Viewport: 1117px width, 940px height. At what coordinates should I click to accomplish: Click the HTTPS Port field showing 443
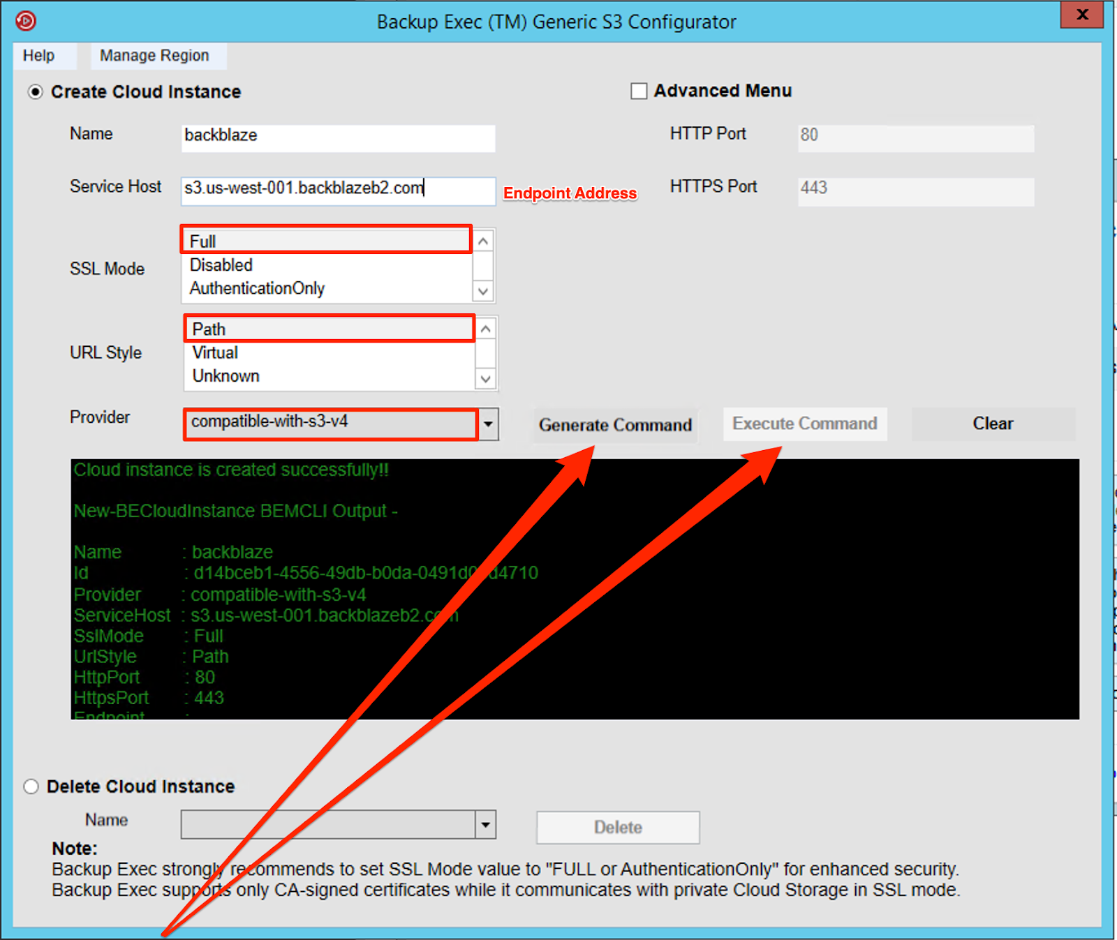(916, 191)
